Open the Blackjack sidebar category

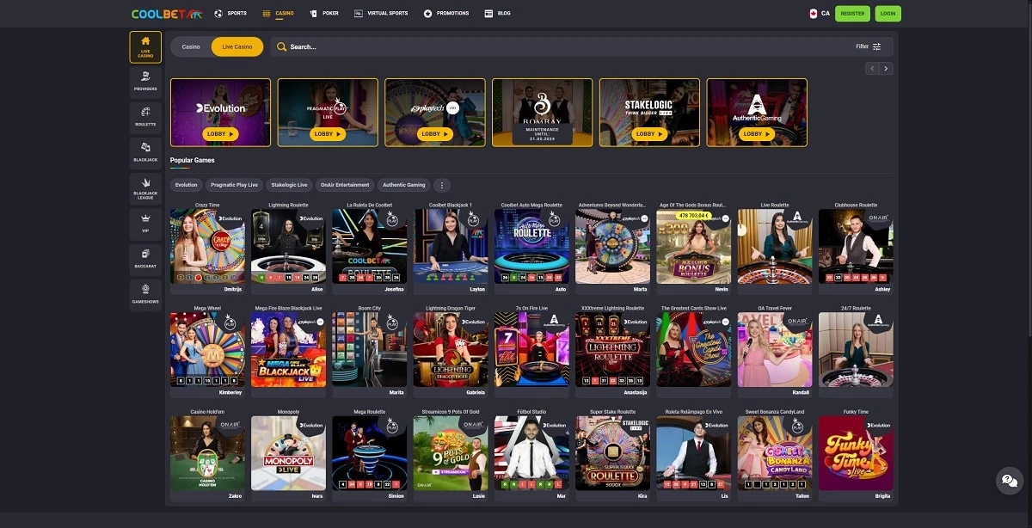[145, 151]
